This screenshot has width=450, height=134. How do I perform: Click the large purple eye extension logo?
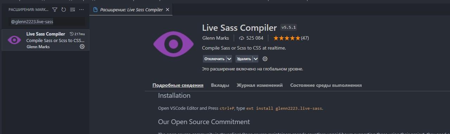173,44
